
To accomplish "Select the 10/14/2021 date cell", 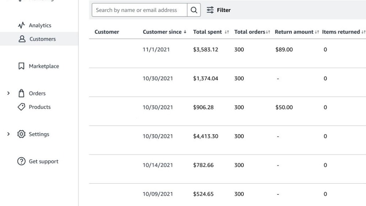I will tap(158, 165).
